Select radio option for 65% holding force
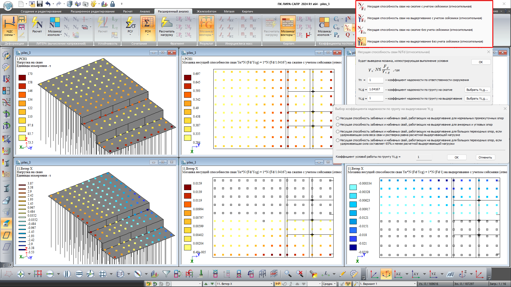Image resolution: width=511 pixels, height=287 pixels. (338, 140)
